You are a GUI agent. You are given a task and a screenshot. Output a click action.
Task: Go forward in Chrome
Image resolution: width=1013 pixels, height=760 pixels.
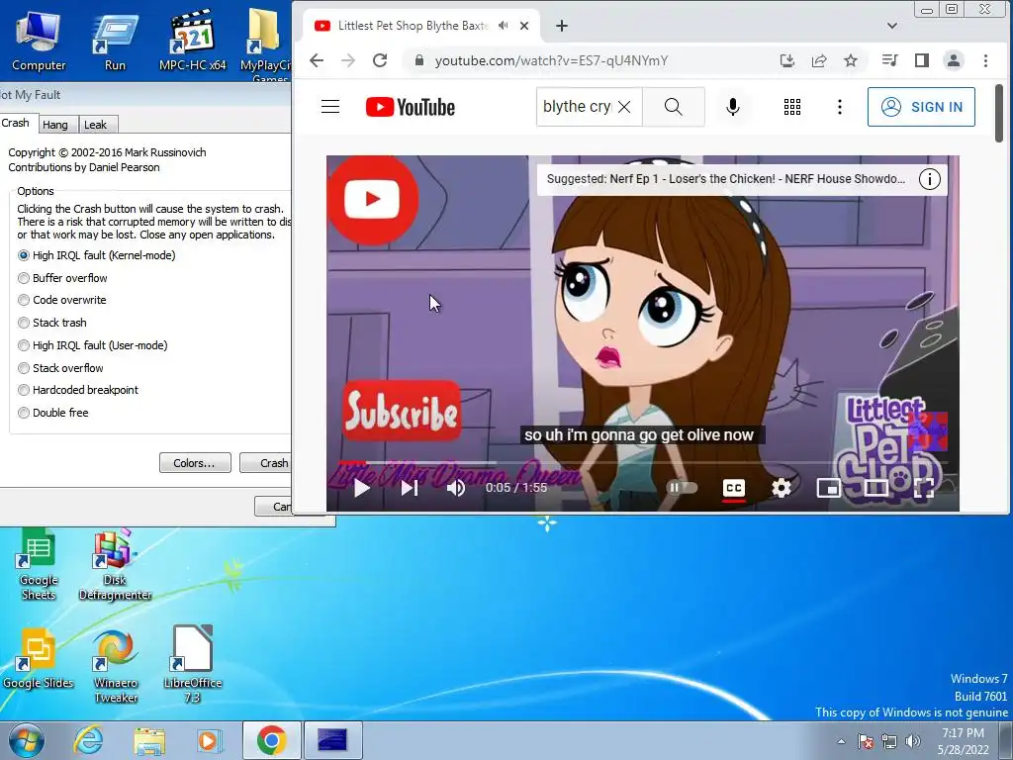pos(348,60)
